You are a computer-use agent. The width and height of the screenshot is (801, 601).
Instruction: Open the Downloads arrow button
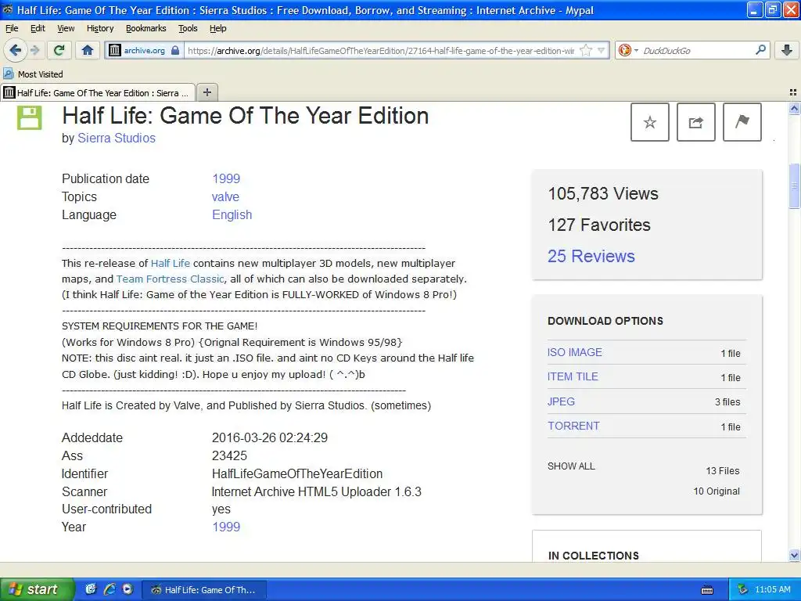click(787, 50)
